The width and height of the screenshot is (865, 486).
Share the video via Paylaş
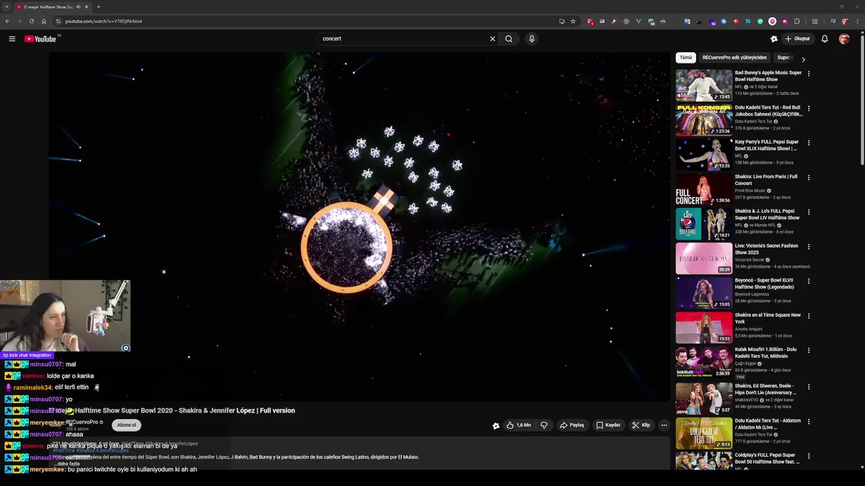click(x=572, y=425)
